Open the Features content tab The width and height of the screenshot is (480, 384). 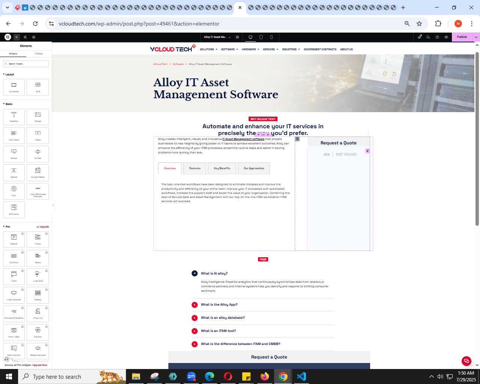pyautogui.click(x=195, y=168)
